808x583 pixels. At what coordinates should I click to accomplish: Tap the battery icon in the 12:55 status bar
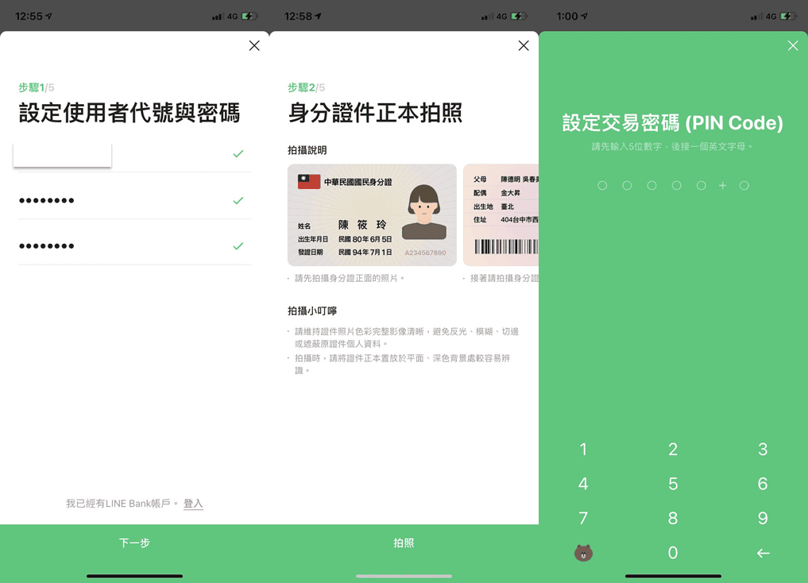click(249, 17)
